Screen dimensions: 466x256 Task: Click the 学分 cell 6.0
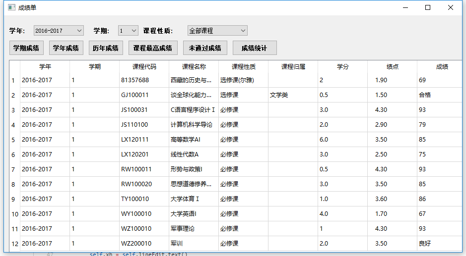pyautogui.click(x=342, y=140)
